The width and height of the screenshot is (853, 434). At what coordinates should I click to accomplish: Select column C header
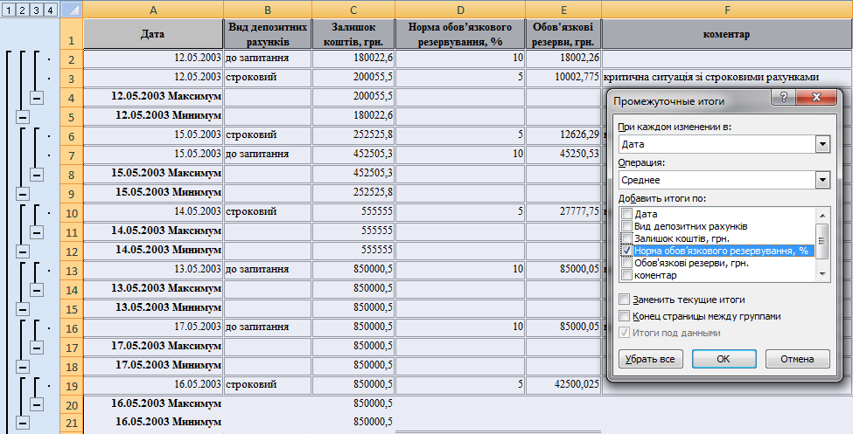[x=353, y=10]
